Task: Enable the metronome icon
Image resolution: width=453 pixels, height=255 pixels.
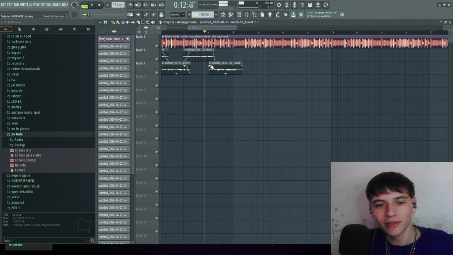Action: tap(130, 5)
